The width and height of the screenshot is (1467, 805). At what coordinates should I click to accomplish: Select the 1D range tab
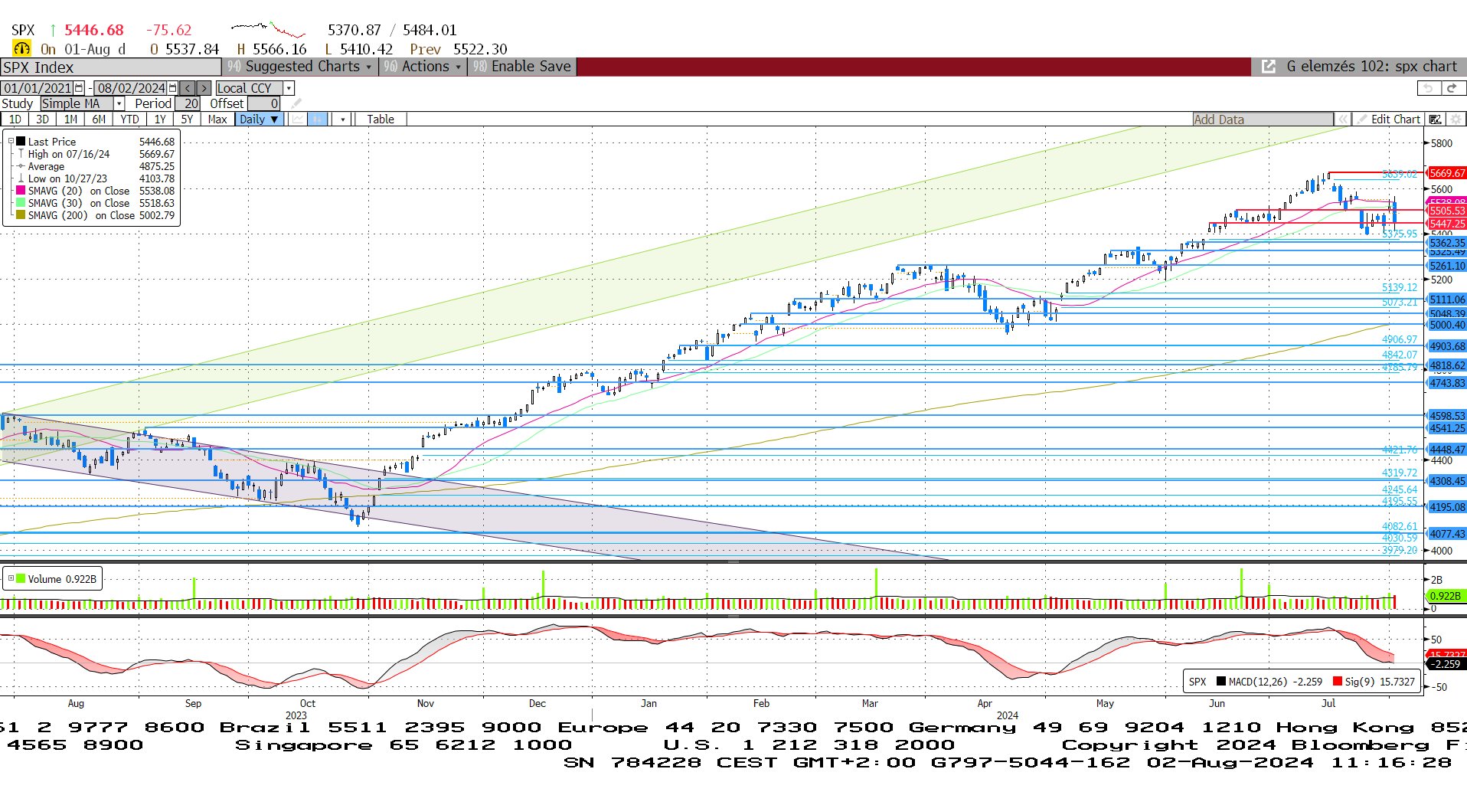pos(15,119)
